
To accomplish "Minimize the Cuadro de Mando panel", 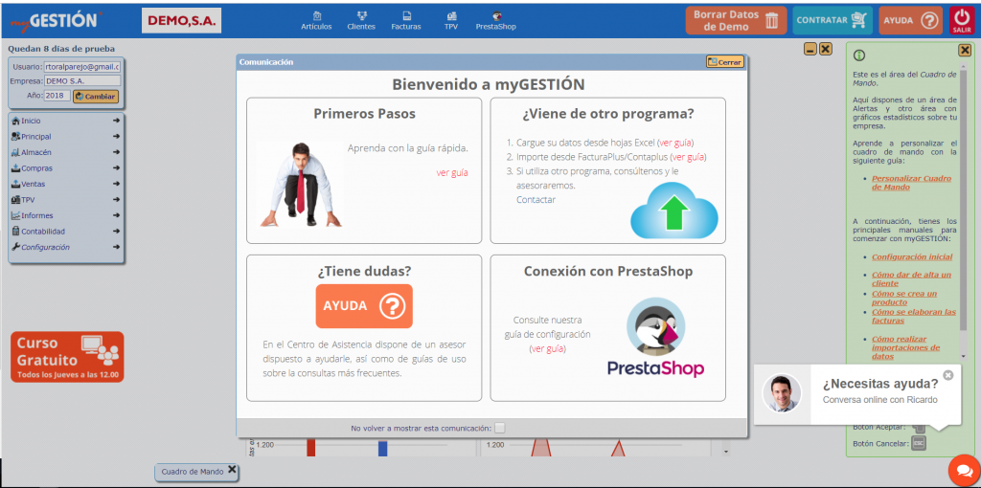I will click(810, 49).
